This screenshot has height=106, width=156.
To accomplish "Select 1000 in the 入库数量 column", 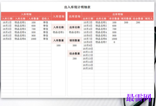I will coord(33,39).
